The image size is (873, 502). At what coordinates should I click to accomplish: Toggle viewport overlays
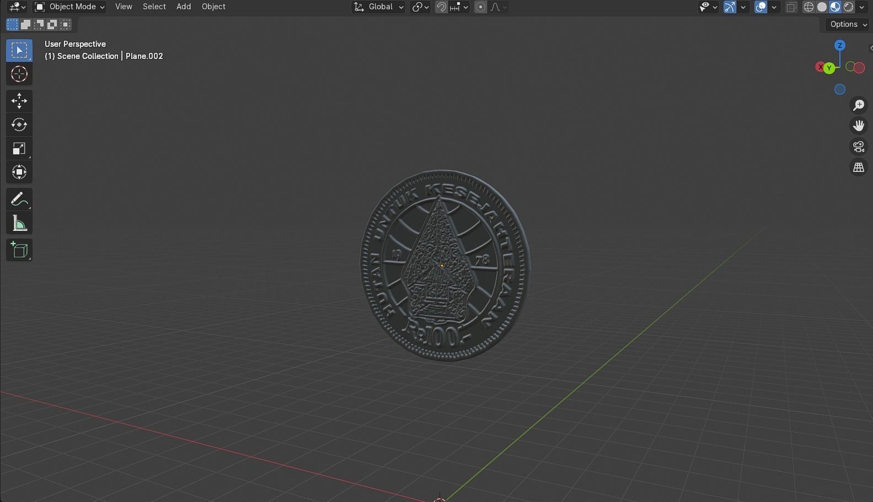coord(760,7)
